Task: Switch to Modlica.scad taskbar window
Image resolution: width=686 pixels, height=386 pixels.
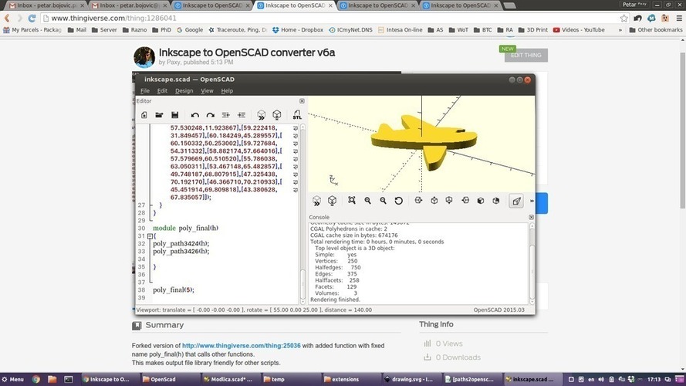Action: [x=228, y=379]
